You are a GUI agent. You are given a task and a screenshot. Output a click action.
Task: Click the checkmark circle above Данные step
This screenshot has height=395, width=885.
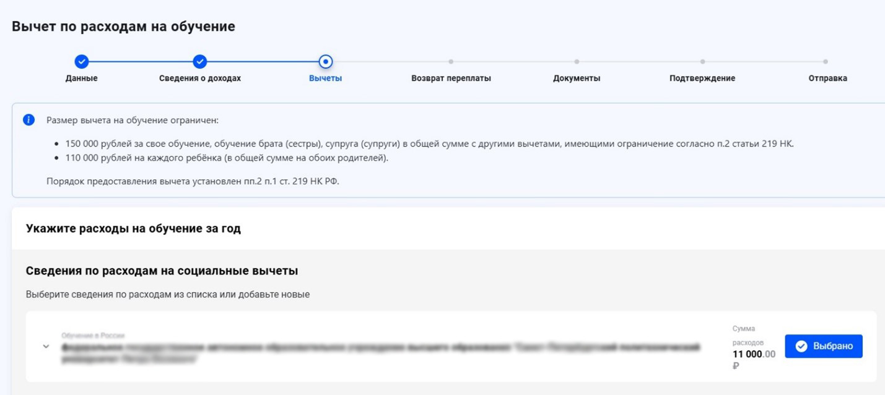click(x=81, y=61)
